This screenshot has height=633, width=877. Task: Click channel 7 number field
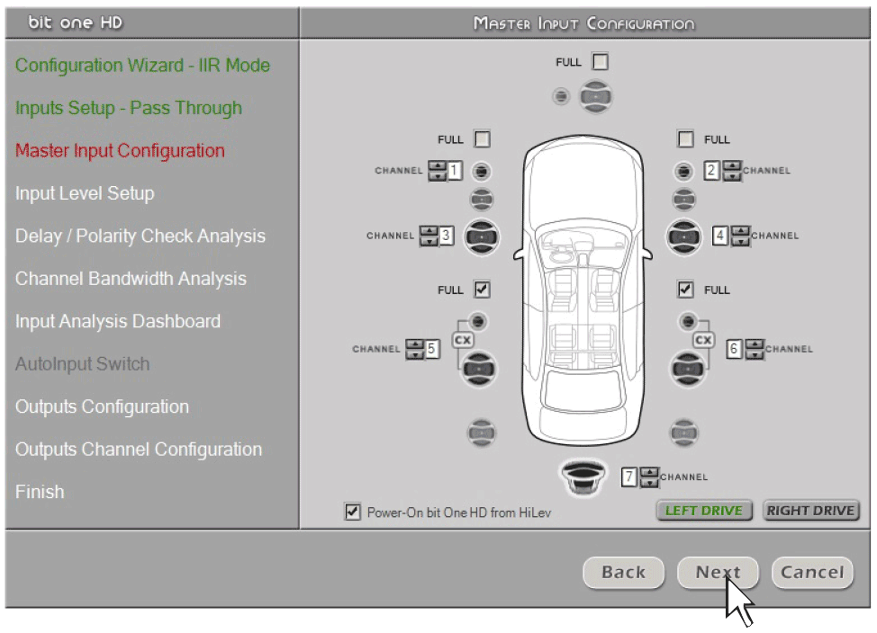pyautogui.click(x=629, y=477)
